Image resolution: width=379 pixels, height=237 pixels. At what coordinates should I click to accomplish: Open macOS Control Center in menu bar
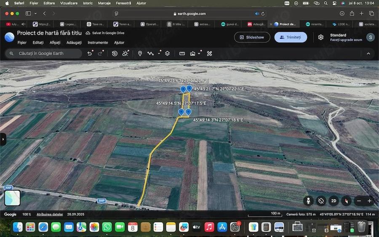334,3
